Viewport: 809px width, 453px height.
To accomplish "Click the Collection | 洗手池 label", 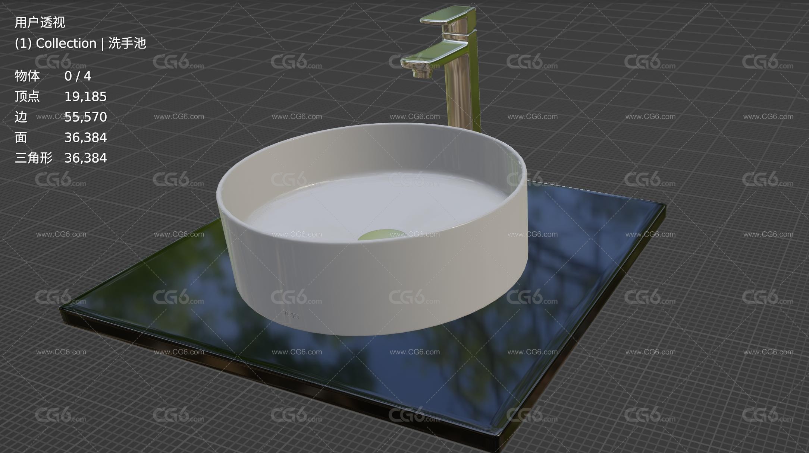I will [x=80, y=43].
